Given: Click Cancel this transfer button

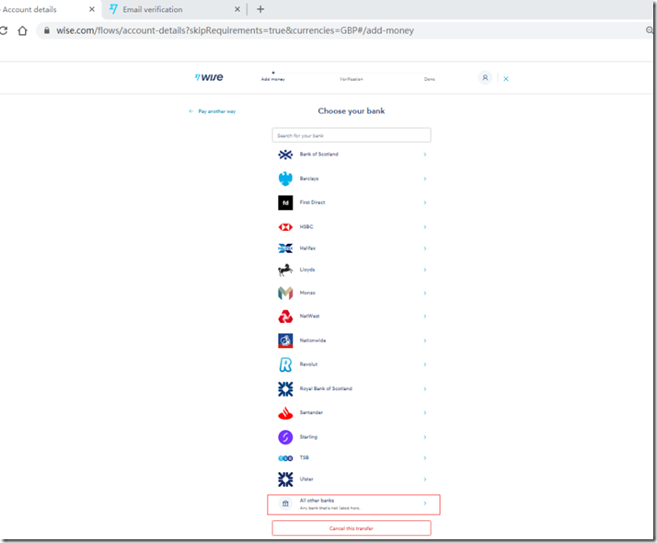Looking at the screenshot, I should pyautogui.click(x=351, y=528).
